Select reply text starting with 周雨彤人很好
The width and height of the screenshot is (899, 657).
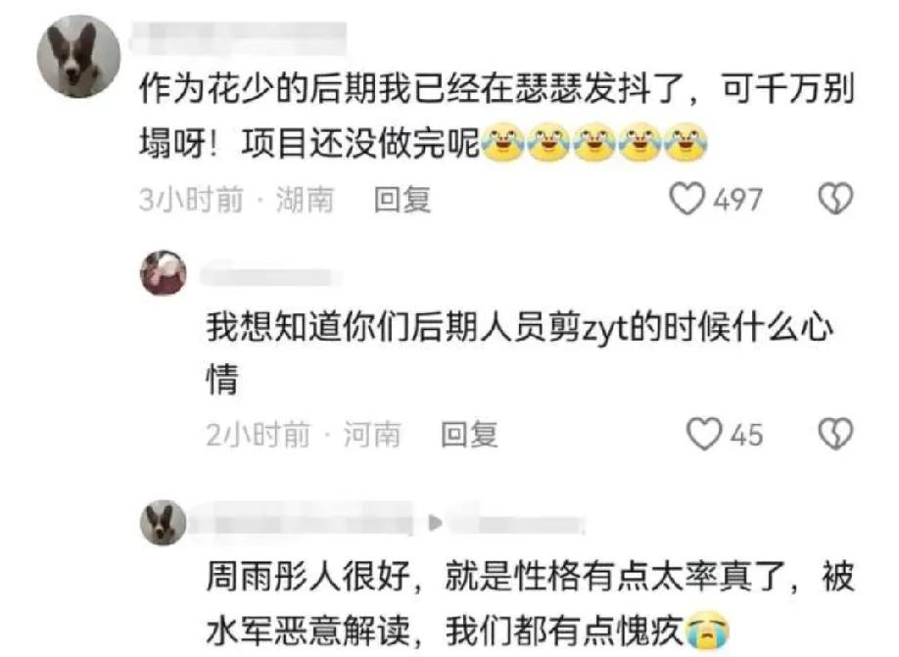(x=531, y=604)
